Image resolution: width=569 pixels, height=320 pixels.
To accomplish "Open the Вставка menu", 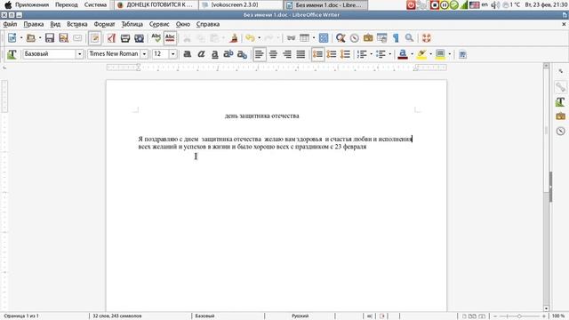I will pyautogui.click(x=77, y=24).
